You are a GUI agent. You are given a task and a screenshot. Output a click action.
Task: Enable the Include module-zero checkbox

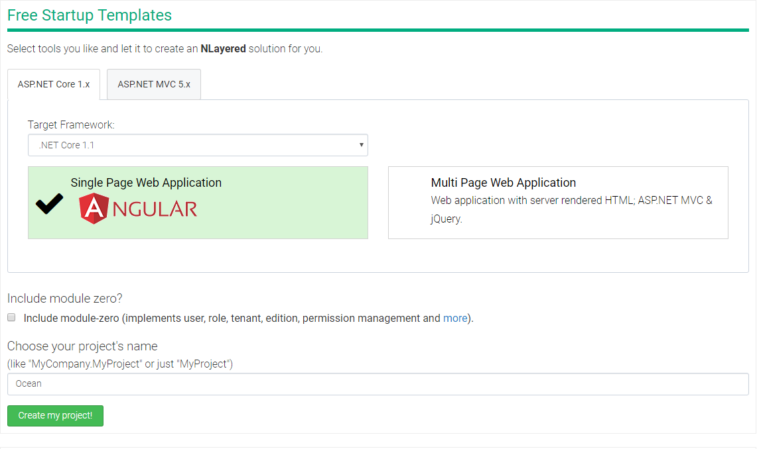(11, 317)
